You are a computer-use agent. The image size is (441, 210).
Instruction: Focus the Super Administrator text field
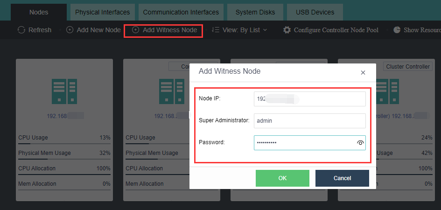tap(309, 120)
